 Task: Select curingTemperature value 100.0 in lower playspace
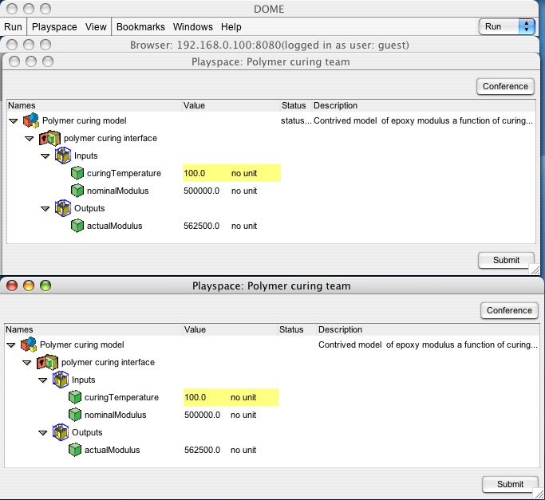coord(195,397)
